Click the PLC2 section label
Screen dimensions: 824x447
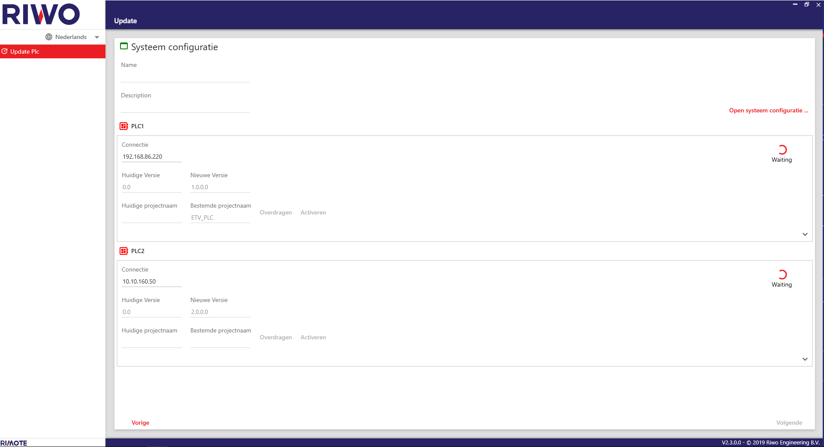(138, 251)
